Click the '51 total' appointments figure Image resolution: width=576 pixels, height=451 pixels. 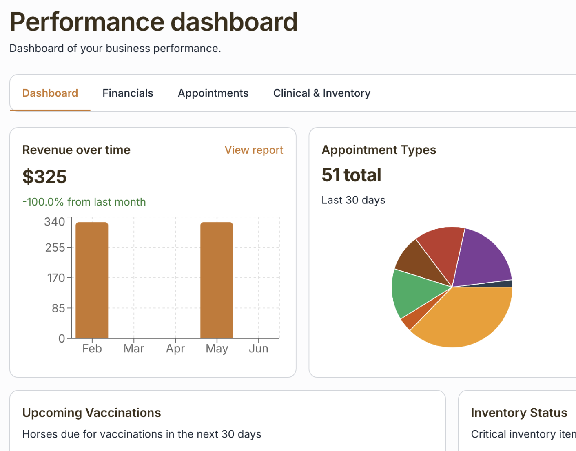coord(351,175)
